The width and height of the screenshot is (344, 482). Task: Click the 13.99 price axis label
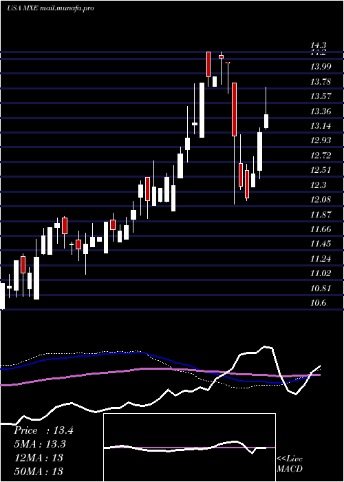(321, 67)
